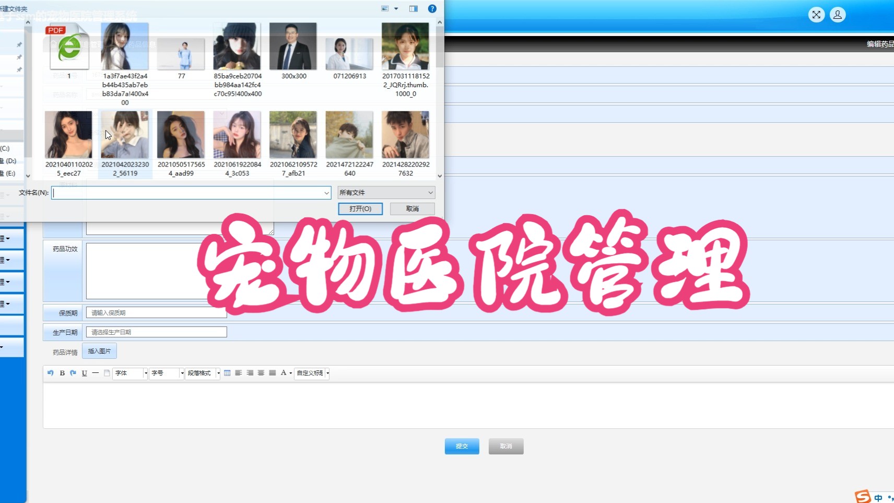
Task: Click 打开(O) button in file dialog
Action: tap(360, 209)
